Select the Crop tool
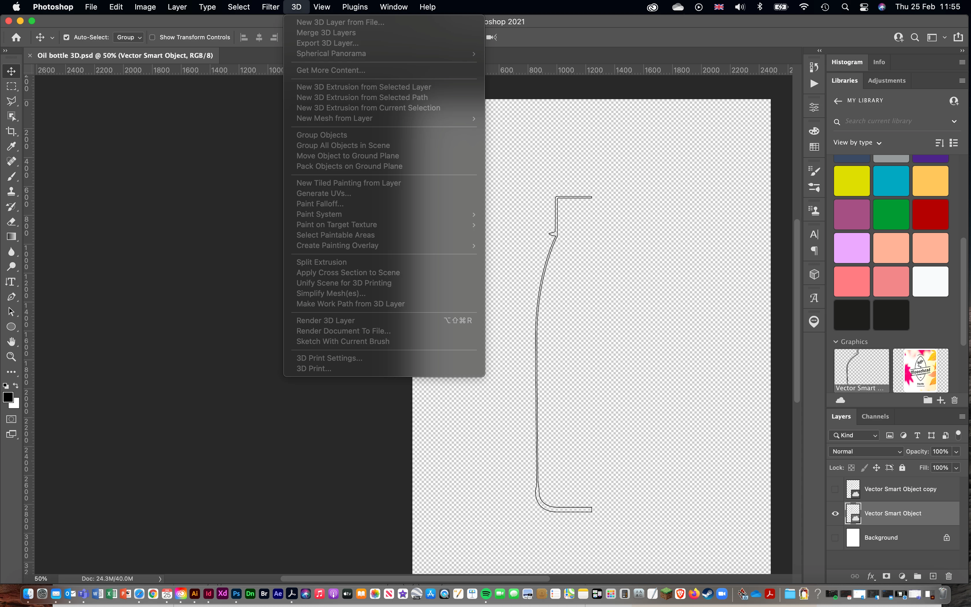The height and width of the screenshot is (607, 971). [x=11, y=131]
